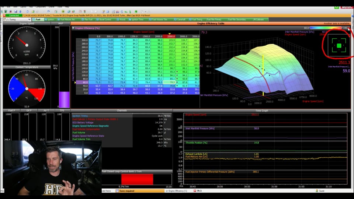This screenshot has width=354, height=199.
Task: Select the Fuel Volume Compensation channel row
Action: pyautogui.click(x=121, y=129)
